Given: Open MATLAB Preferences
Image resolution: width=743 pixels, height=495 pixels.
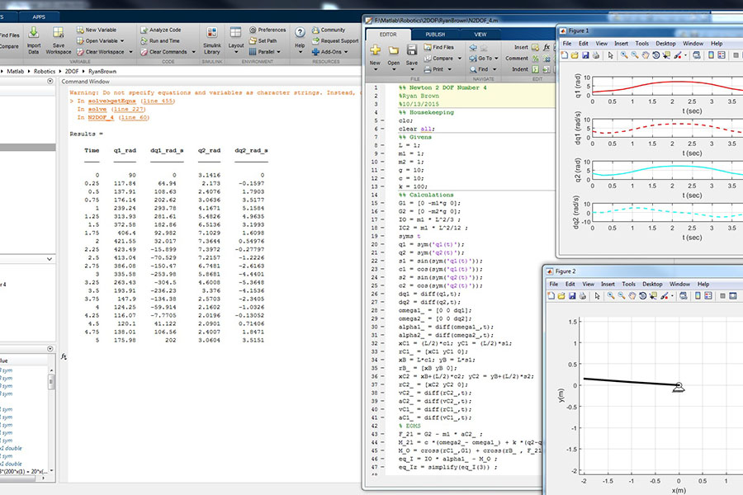Looking at the screenshot, I should (x=267, y=30).
